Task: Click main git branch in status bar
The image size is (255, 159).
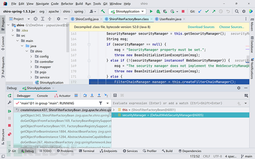Action: point(246,156)
